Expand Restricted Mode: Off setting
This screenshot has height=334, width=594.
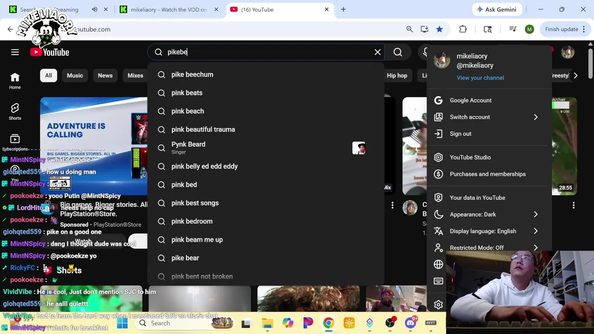pyautogui.click(x=490, y=246)
